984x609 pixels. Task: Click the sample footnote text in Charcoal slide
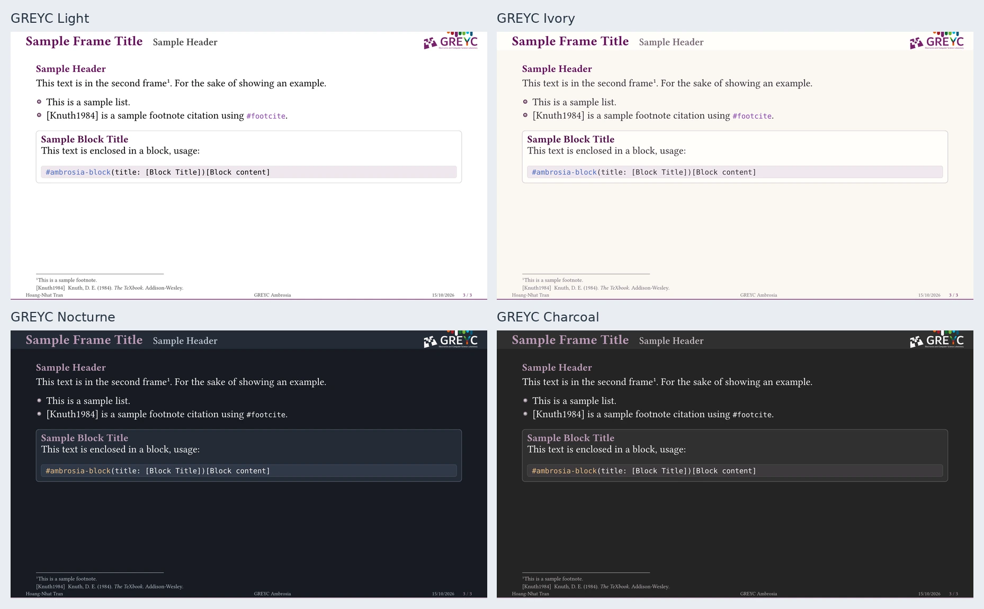[x=553, y=579]
